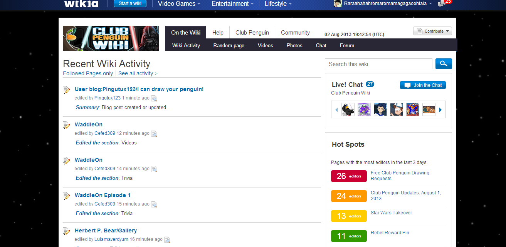Viewport: 506px width, 247px height.
Task: Open Chat in the wiki submenu
Action: click(x=321, y=45)
